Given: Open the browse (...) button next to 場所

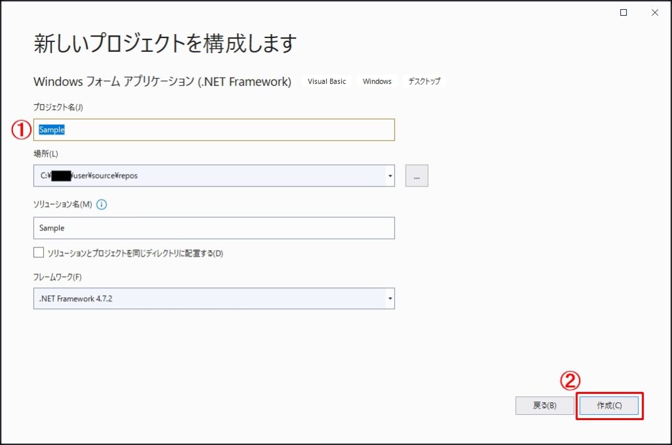Looking at the screenshot, I should pyautogui.click(x=417, y=176).
